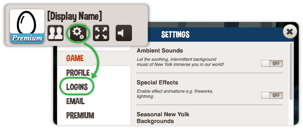Viewport: 303px width, 129px height.
Task: Click Seasonal New Yolk Backgrounds heading
Action: click(x=163, y=118)
